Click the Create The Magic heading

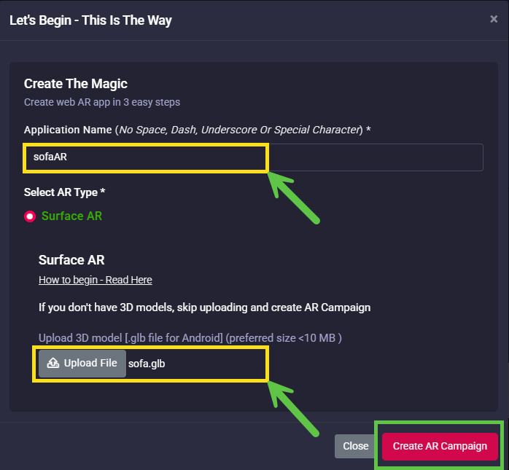pyautogui.click(x=76, y=84)
